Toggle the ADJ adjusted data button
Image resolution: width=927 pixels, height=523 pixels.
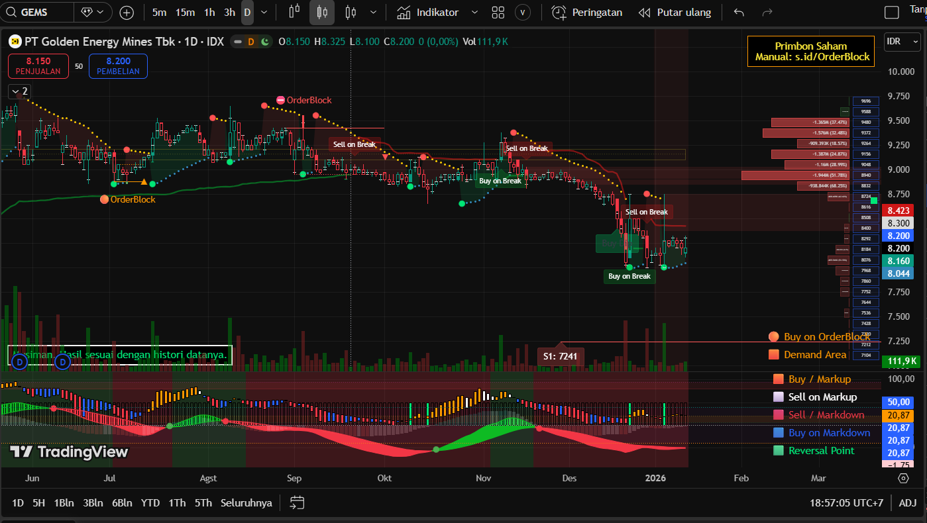pos(907,502)
